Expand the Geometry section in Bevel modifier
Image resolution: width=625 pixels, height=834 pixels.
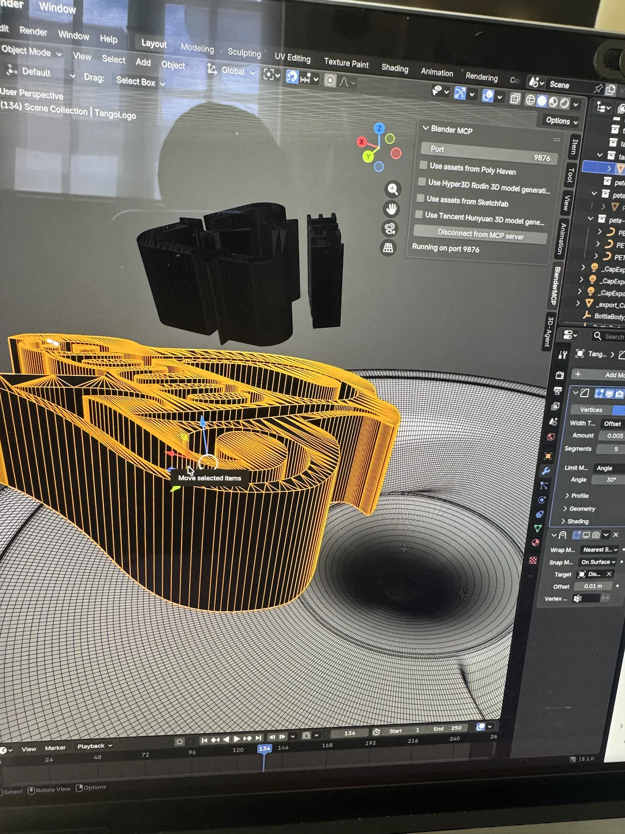click(x=582, y=508)
